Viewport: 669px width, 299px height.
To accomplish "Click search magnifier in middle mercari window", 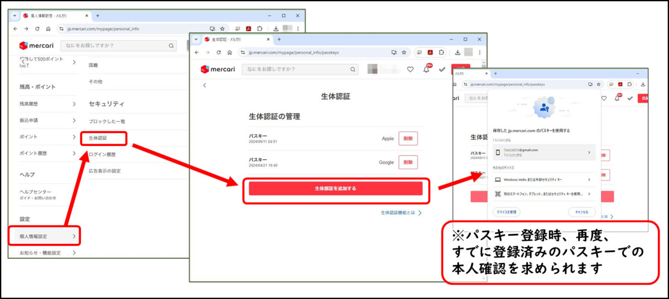I will (x=352, y=70).
